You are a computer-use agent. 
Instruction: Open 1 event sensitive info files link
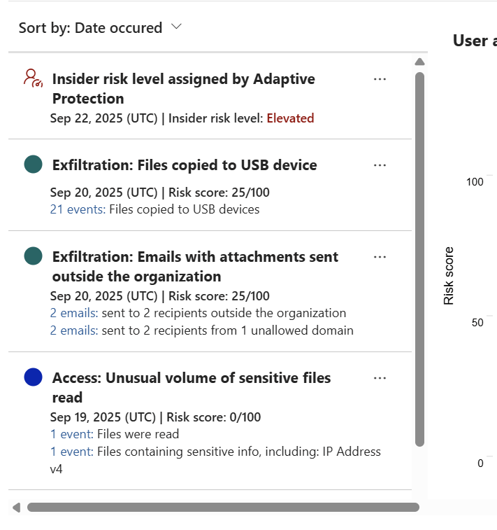(71, 452)
